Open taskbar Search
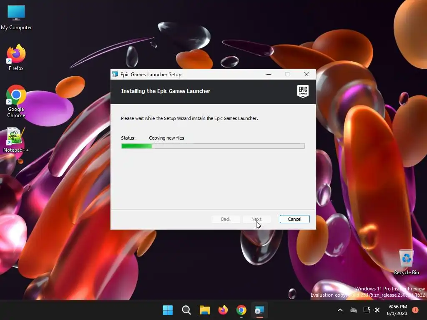The image size is (427, 320). point(186,310)
